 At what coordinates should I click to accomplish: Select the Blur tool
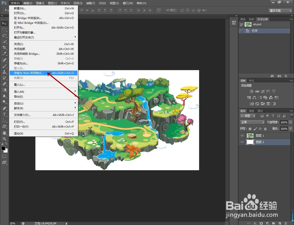pos(4,96)
